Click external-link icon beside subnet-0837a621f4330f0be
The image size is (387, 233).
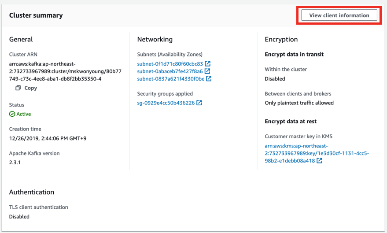209,78
